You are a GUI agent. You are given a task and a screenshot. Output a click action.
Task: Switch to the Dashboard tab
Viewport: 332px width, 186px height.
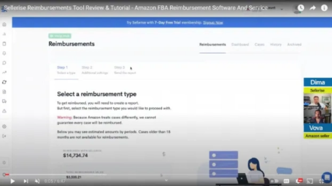(x=240, y=45)
